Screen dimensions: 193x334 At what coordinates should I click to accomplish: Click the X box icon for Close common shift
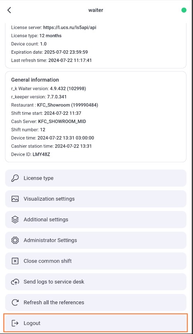(15, 261)
